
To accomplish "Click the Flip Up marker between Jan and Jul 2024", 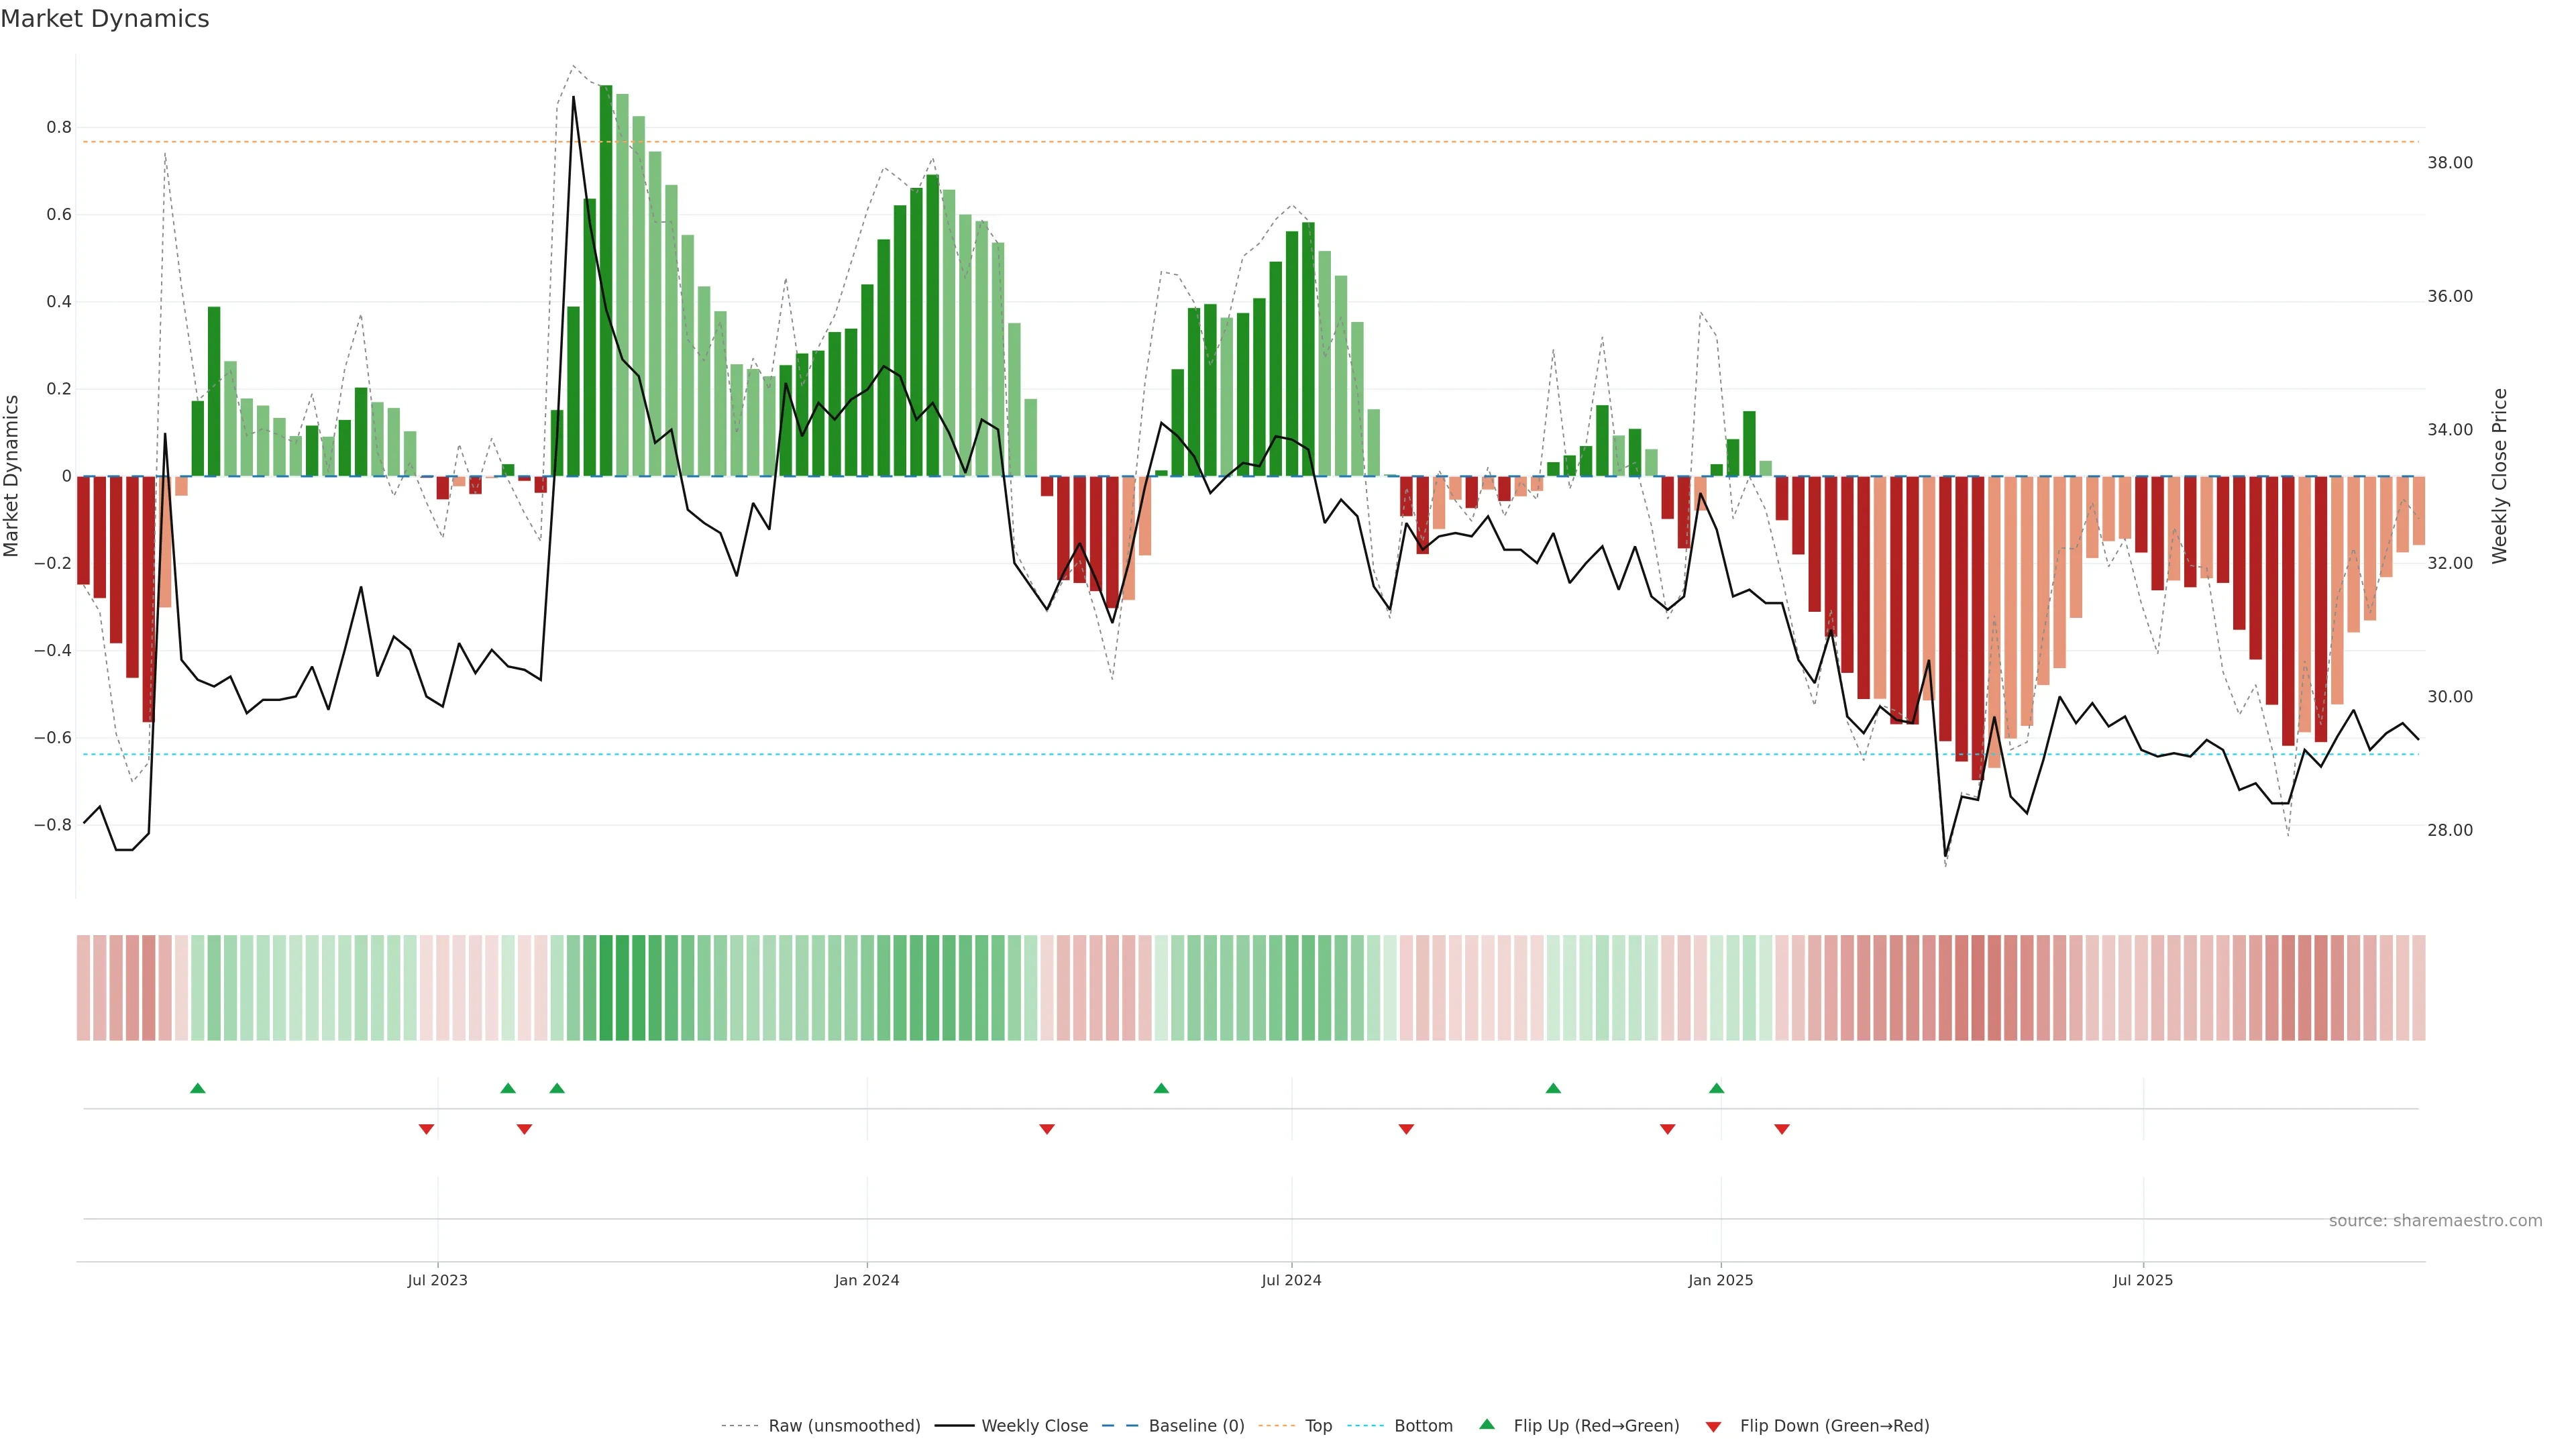I will click(1161, 1088).
